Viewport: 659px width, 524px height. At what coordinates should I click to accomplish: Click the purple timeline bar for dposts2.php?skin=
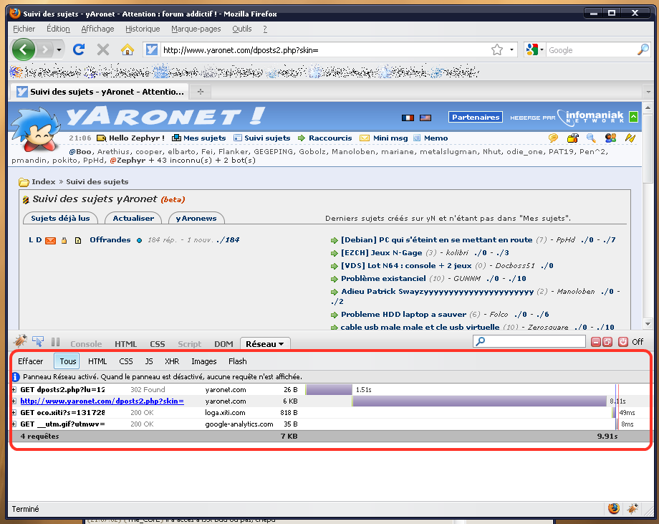(x=478, y=401)
